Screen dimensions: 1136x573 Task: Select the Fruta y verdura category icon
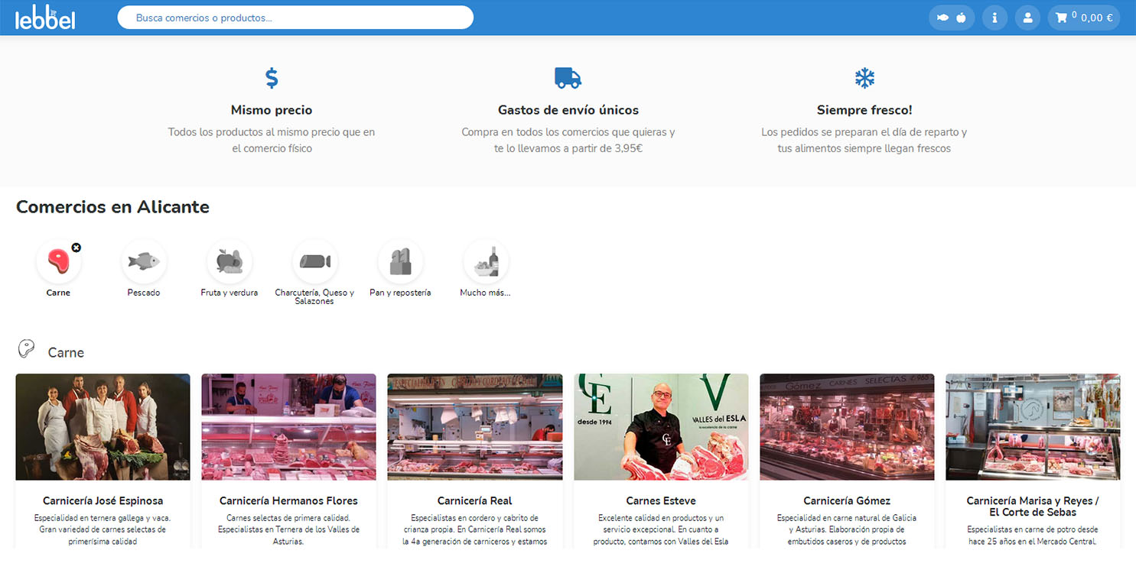pos(229,261)
